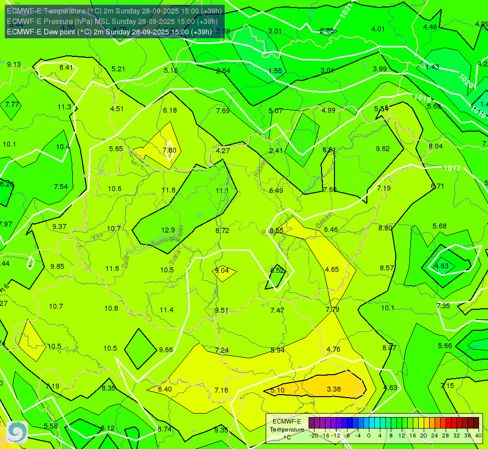
Task: Click the spiral weather logo icon
Action: point(17,432)
